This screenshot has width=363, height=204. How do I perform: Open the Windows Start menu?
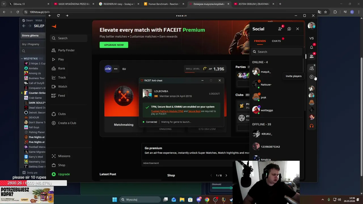[115, 199]
